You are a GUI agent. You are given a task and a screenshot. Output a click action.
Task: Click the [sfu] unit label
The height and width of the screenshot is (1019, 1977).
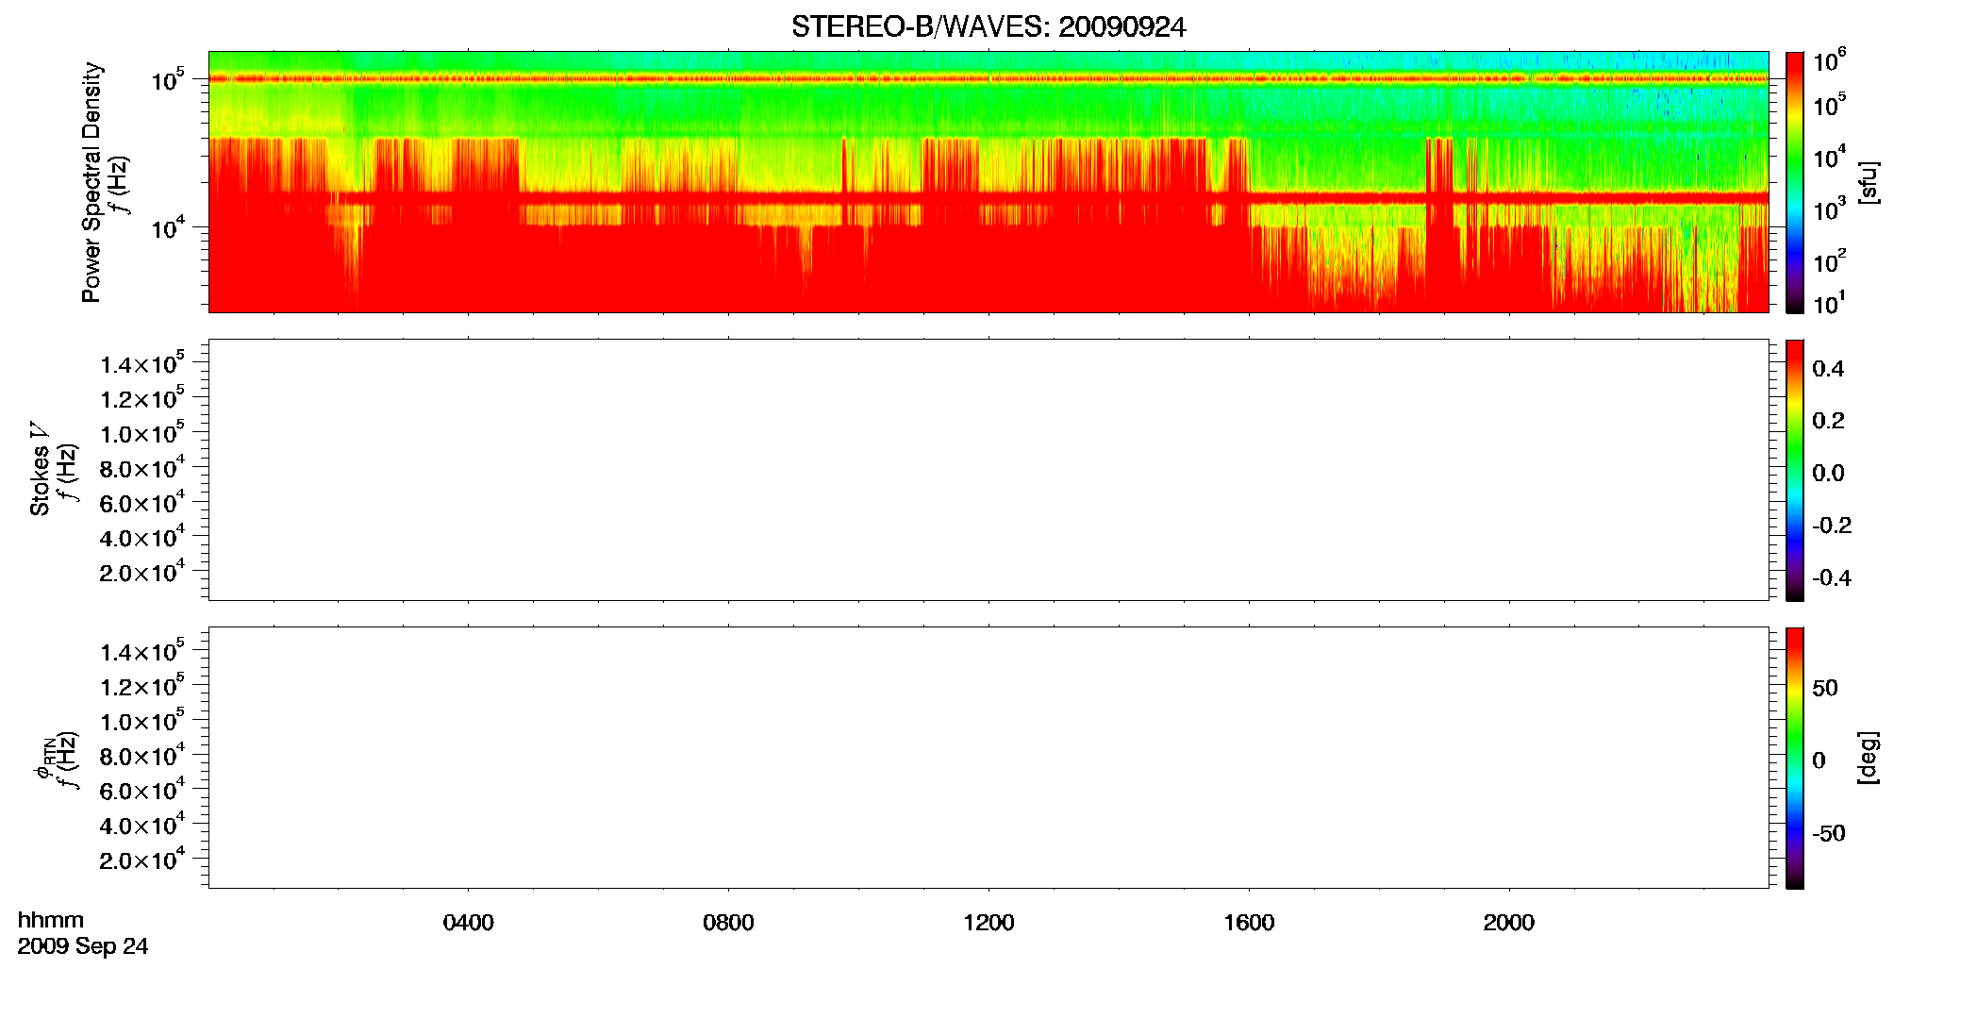[1869, 183]
